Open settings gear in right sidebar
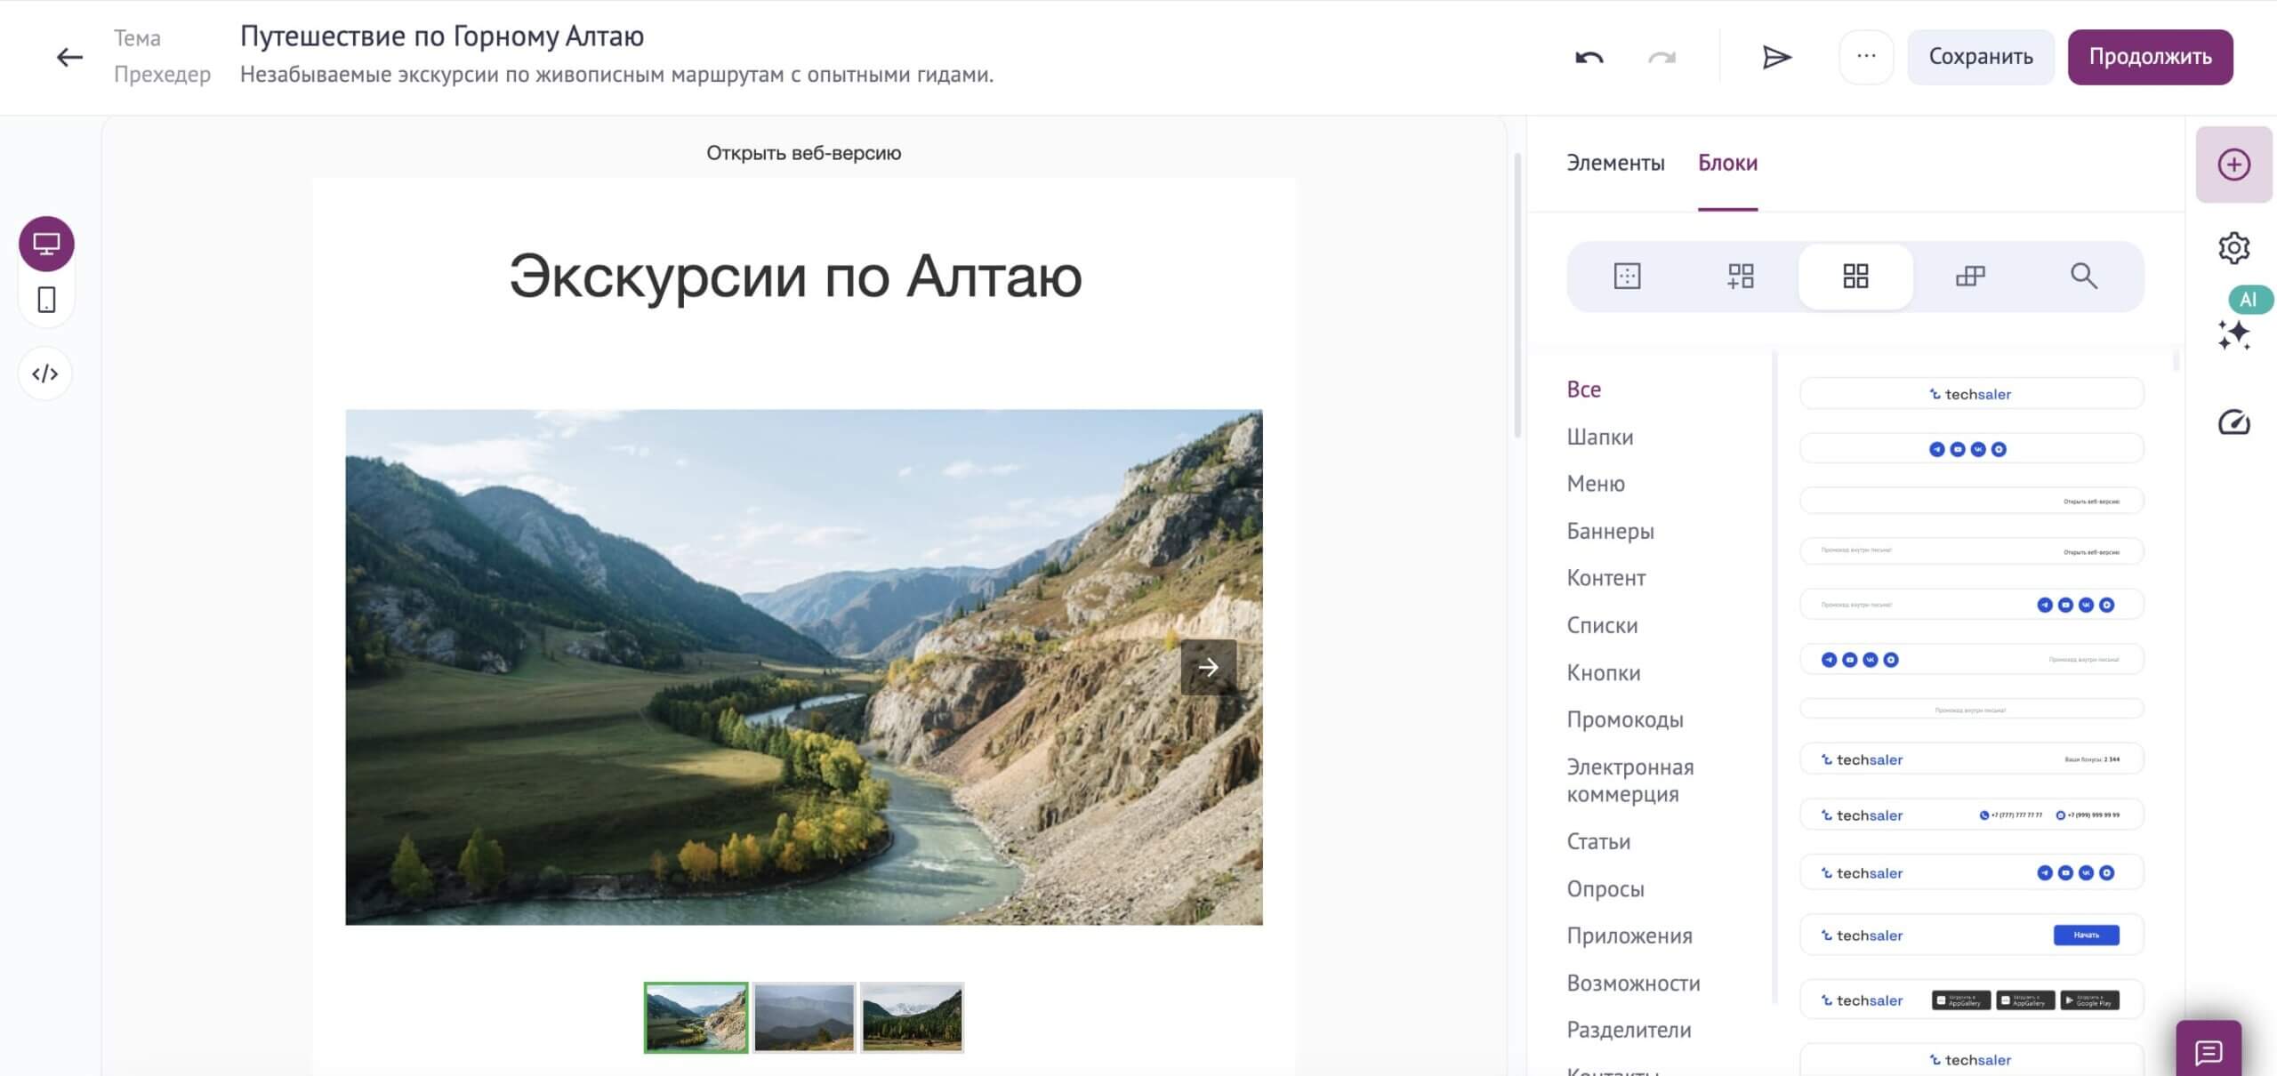 (x=2233, y=247)
